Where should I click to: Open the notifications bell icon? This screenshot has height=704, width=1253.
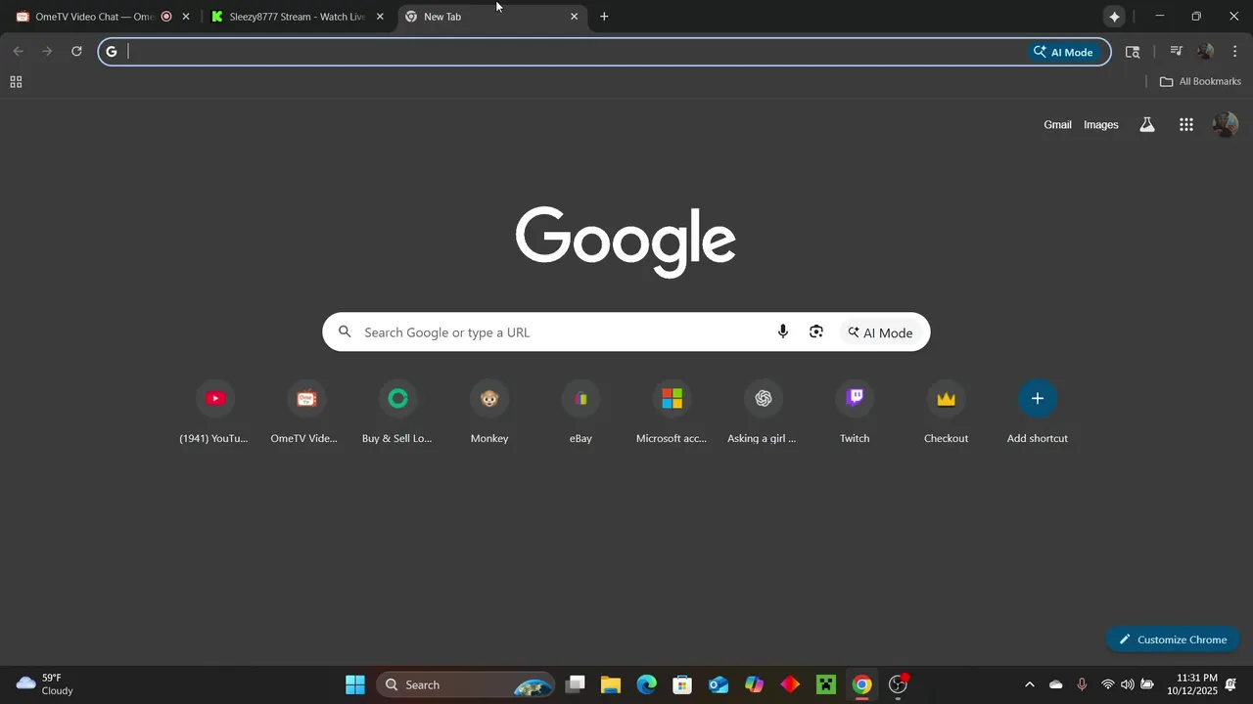pyautogui.click(x=1230, y=684)
